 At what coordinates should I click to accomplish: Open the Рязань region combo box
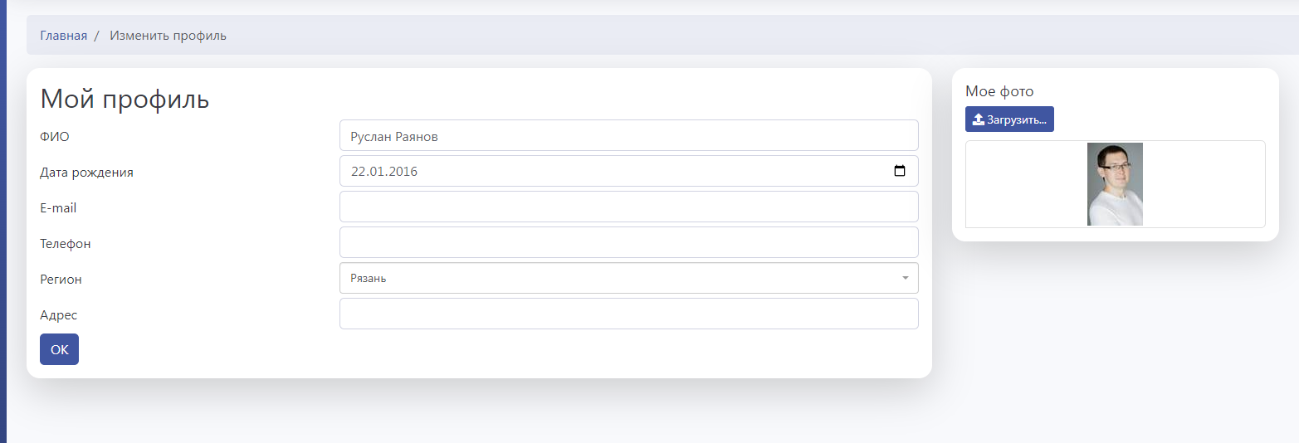(x=614, y=278)
